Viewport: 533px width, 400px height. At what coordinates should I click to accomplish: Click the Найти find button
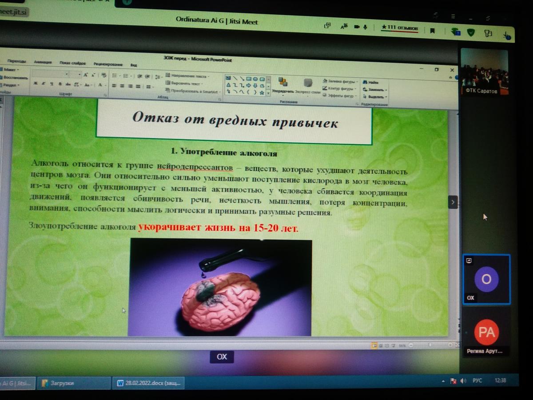point(370,83)
